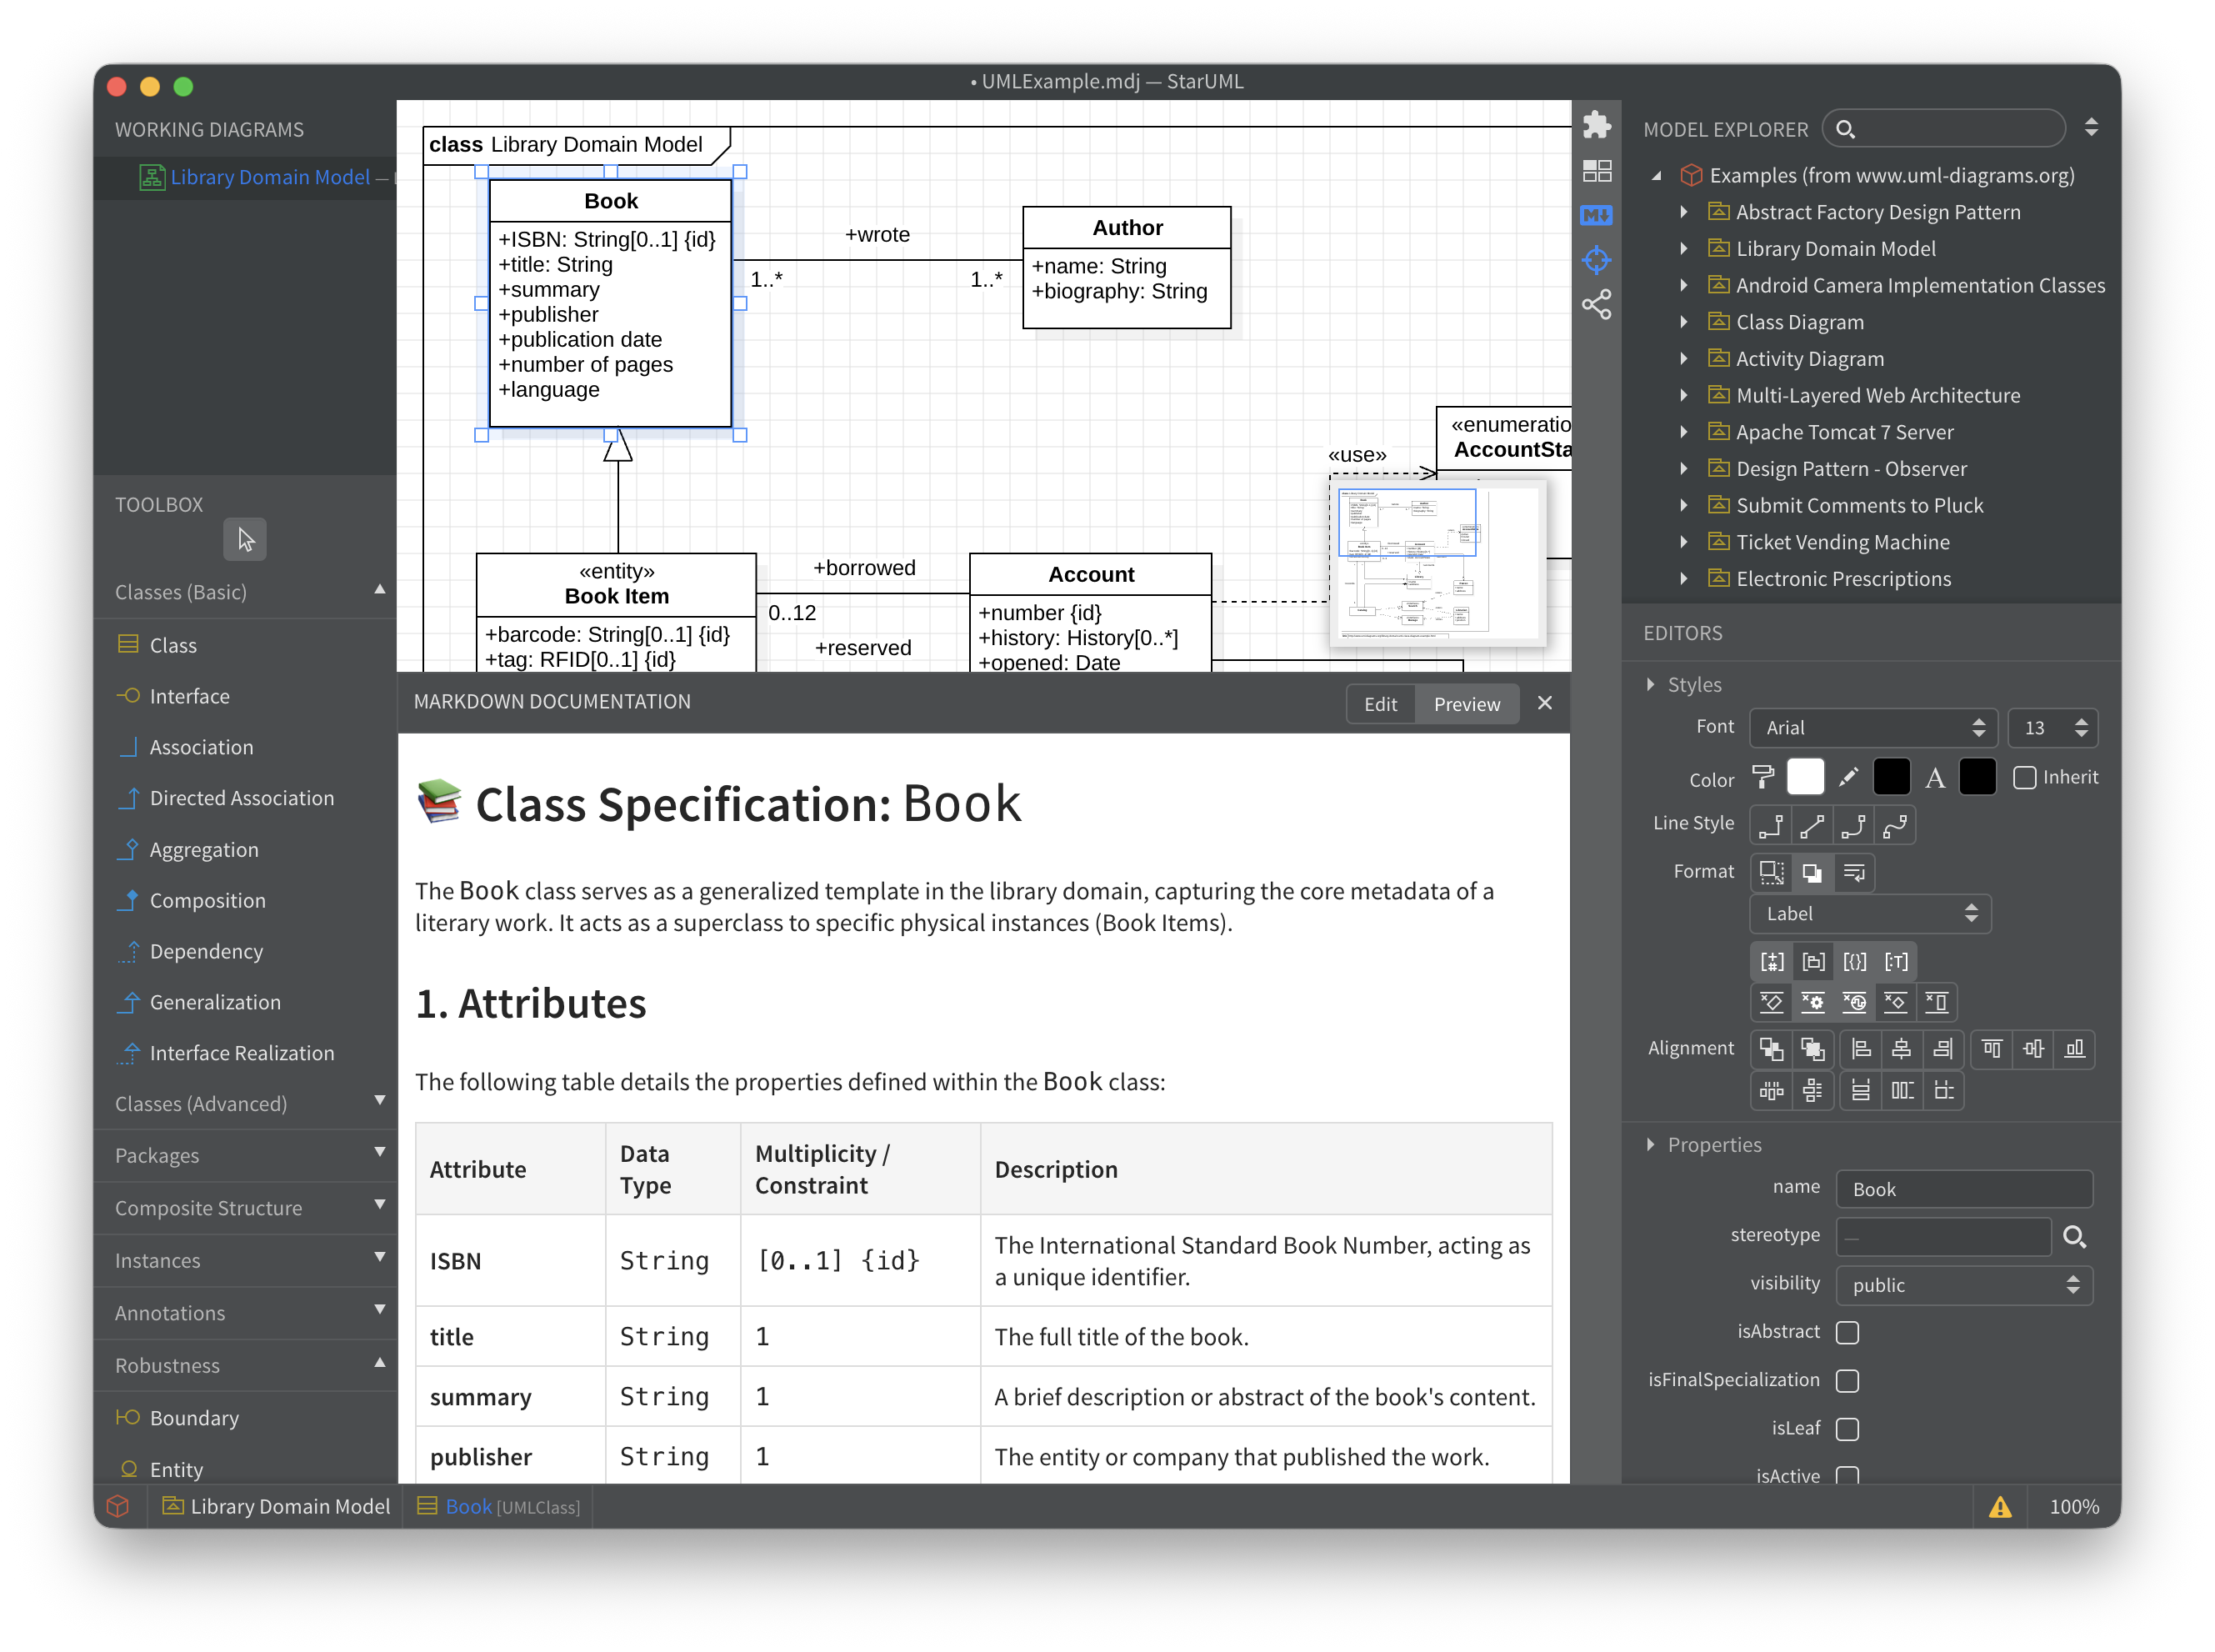Select the oblique line style icon
Image resolution: width=2215 pixels, height=1652 pixels.
1811,826
